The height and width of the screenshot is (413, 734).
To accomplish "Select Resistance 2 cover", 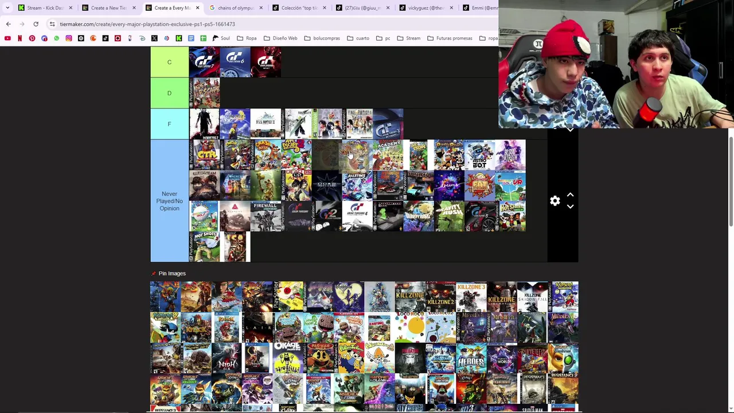I will [x=563, y=389].
